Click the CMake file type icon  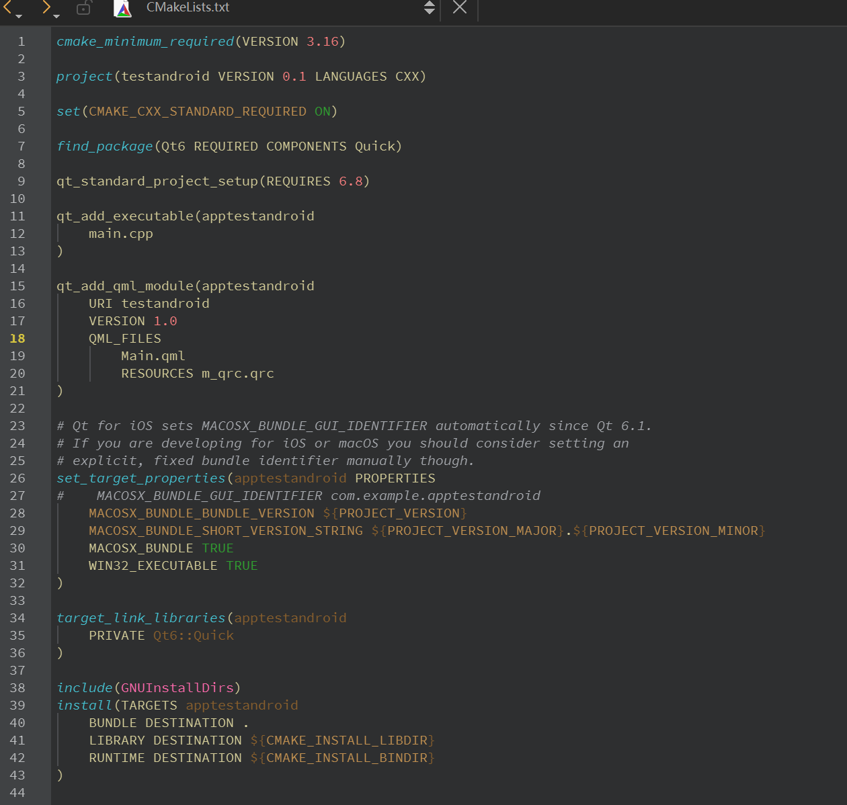[123, 8]
